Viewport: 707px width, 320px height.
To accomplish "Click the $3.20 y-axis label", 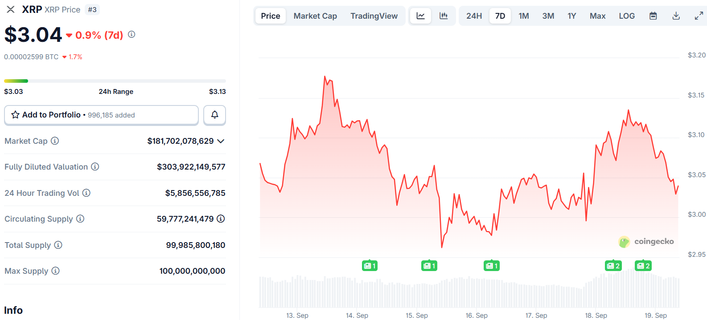I will coord(697,55).
